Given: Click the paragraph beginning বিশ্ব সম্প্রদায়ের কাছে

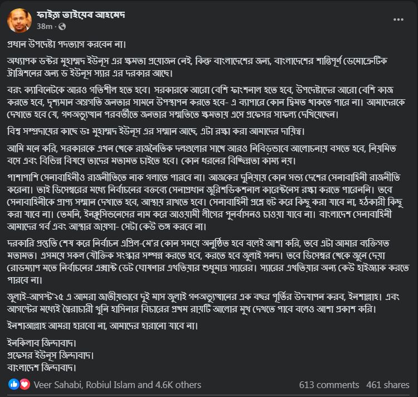Looking at the screenshot, I should click(156, 132).
